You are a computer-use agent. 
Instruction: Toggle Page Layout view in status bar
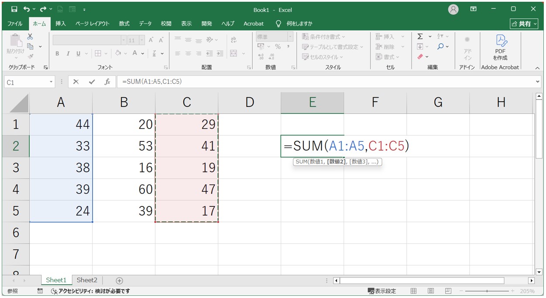(430, 291)
